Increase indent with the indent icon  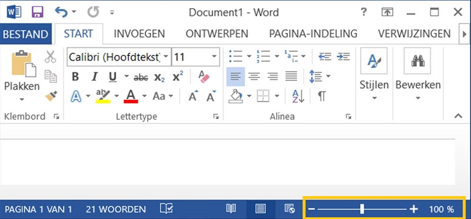tap(343, 56)
